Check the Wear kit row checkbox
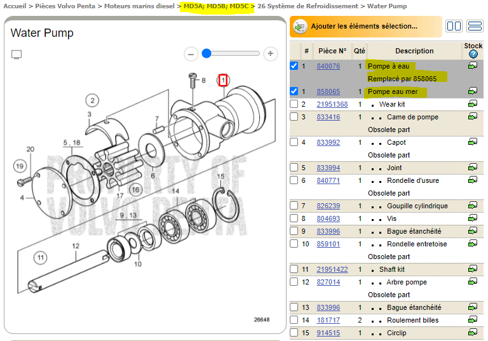Screen dimensions: 488x341 point(294,104)
